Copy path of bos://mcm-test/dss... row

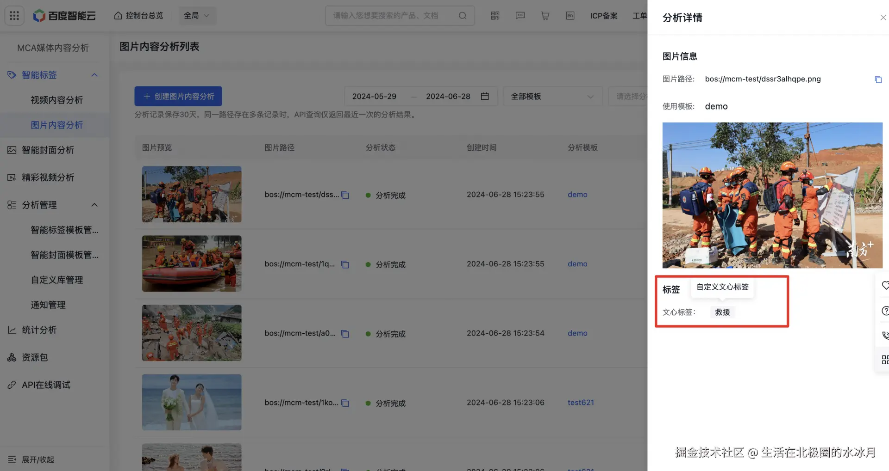[345, 195]
